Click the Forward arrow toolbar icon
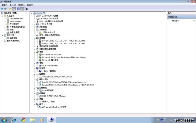This screenshot has height=123, width=196. [x=6, y=9]
